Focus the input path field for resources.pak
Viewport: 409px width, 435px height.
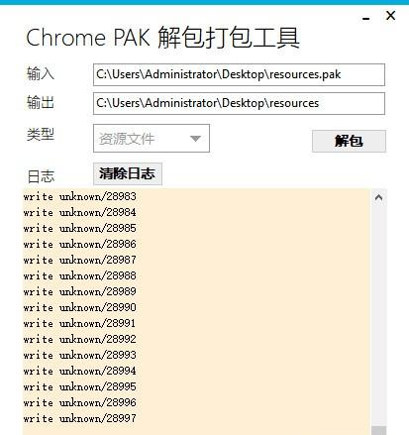pos(239,74)
